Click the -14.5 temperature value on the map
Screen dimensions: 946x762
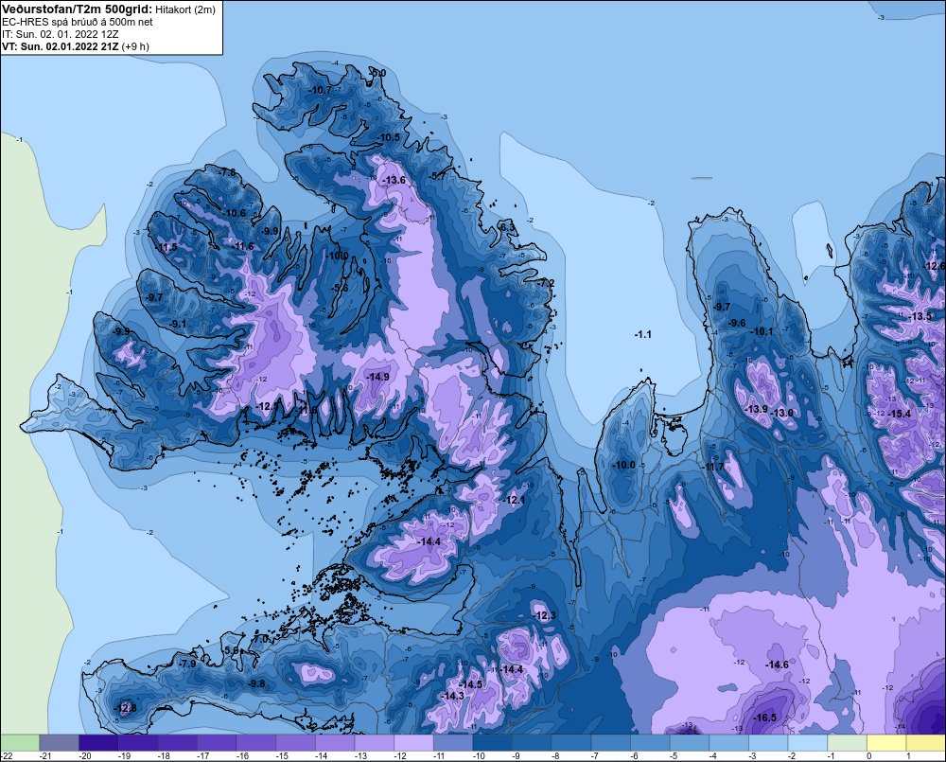click(x=471, y=684)
